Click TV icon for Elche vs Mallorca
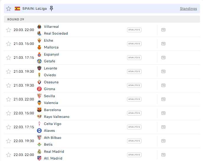Viewport: 203px width, 161px height. (x=163, y=44)
